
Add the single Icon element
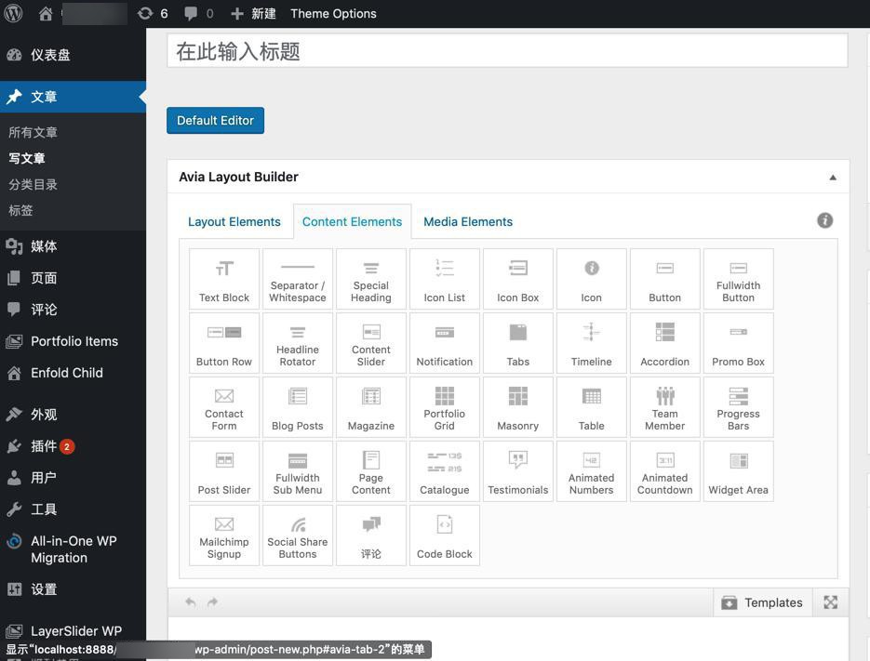(592, 279)
